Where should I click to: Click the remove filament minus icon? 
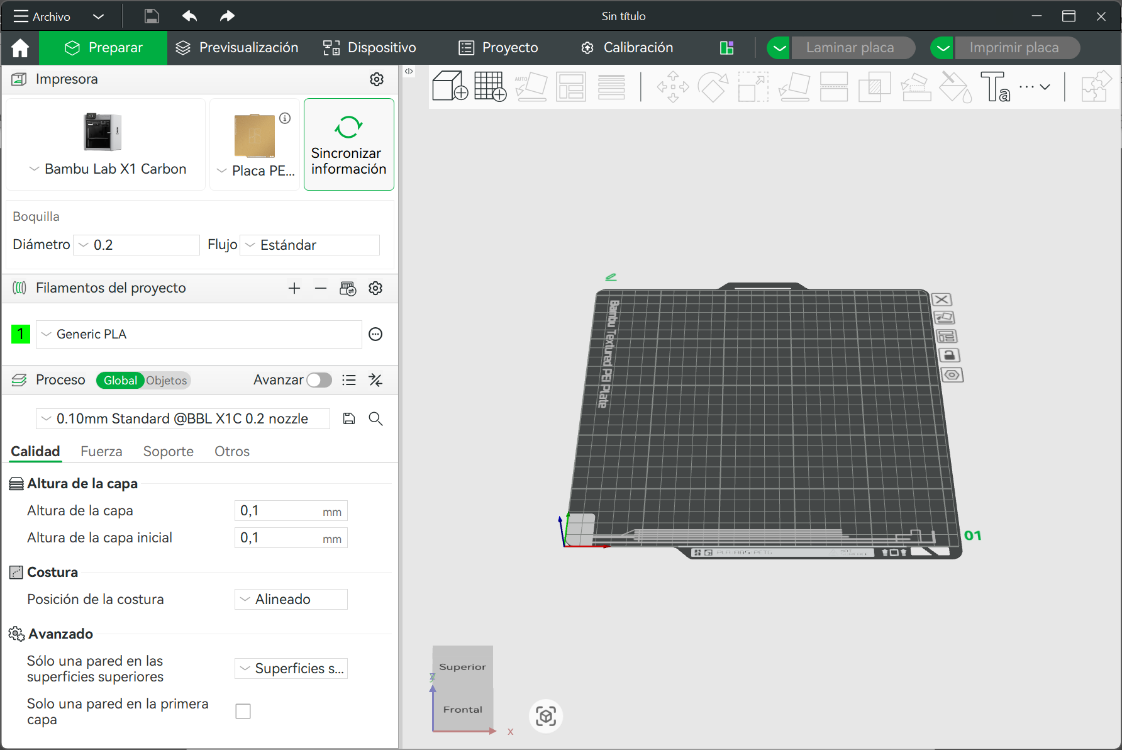[x=321, y=288]
